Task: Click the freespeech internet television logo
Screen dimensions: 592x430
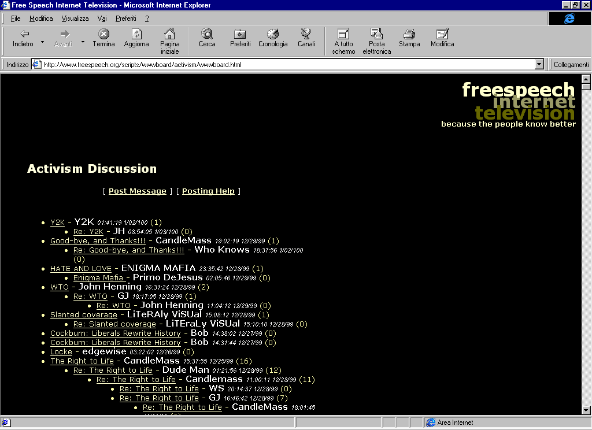Action: coord(509,105)
